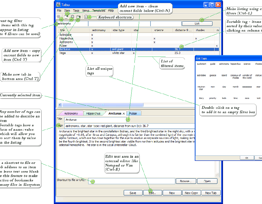The width and height of the screenshot is (262, 204).
Task: Click the Add new item toolbar icon
Action: pos(66,17)
